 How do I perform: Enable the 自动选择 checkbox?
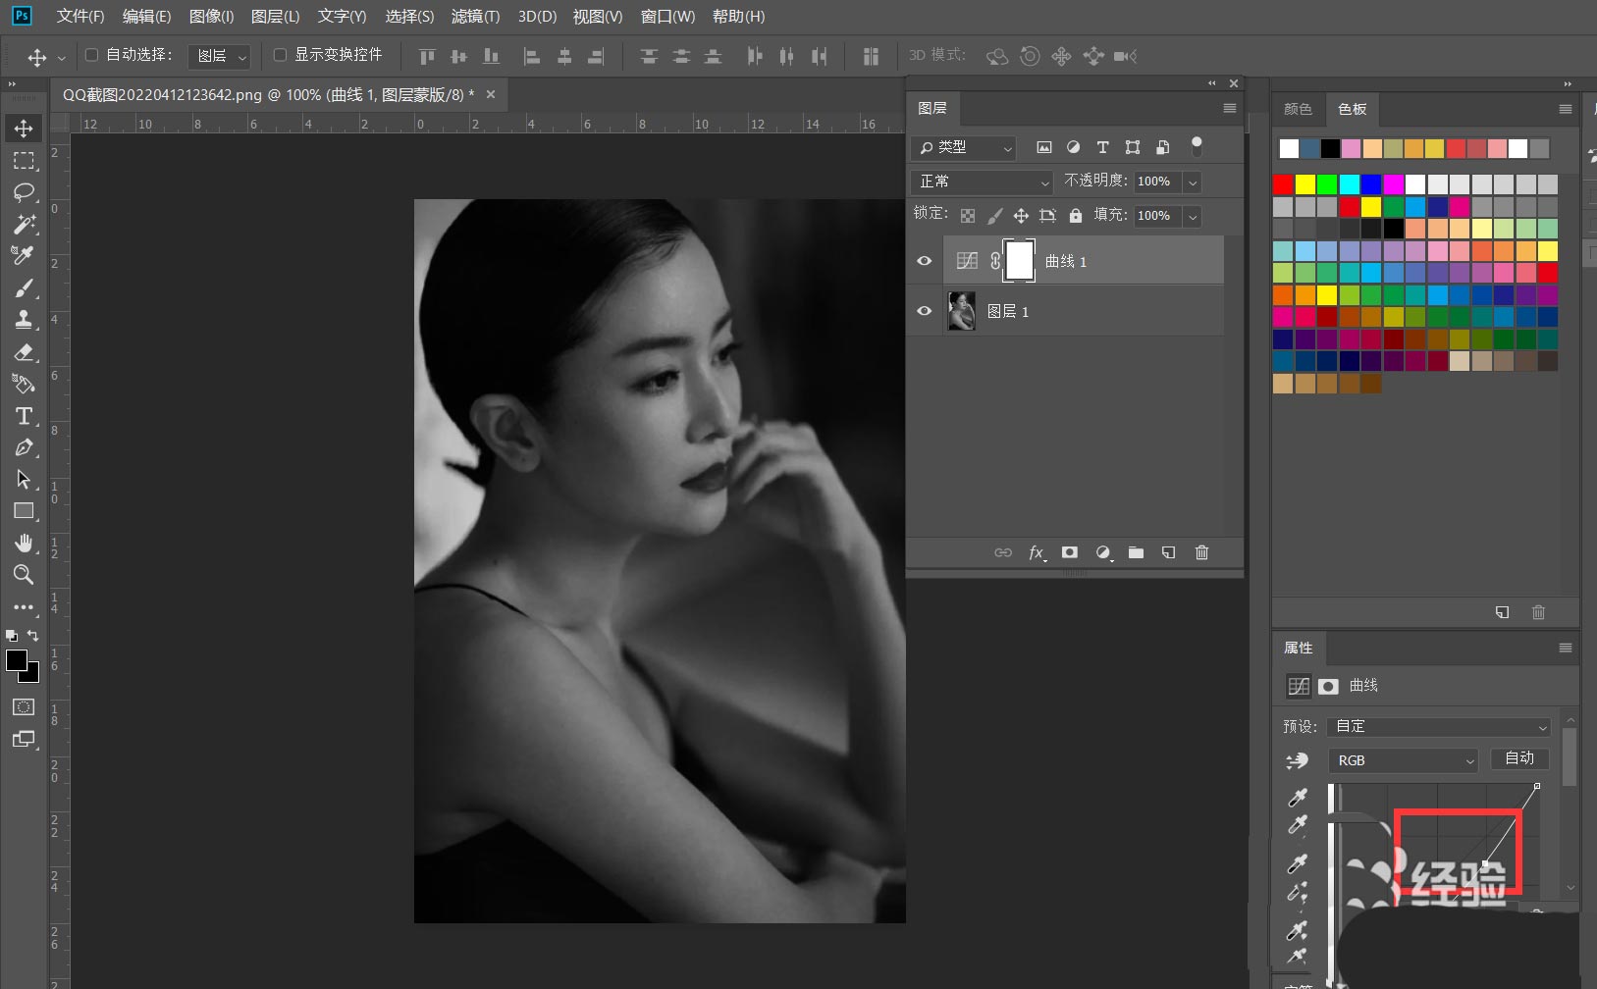pos(92,55)
